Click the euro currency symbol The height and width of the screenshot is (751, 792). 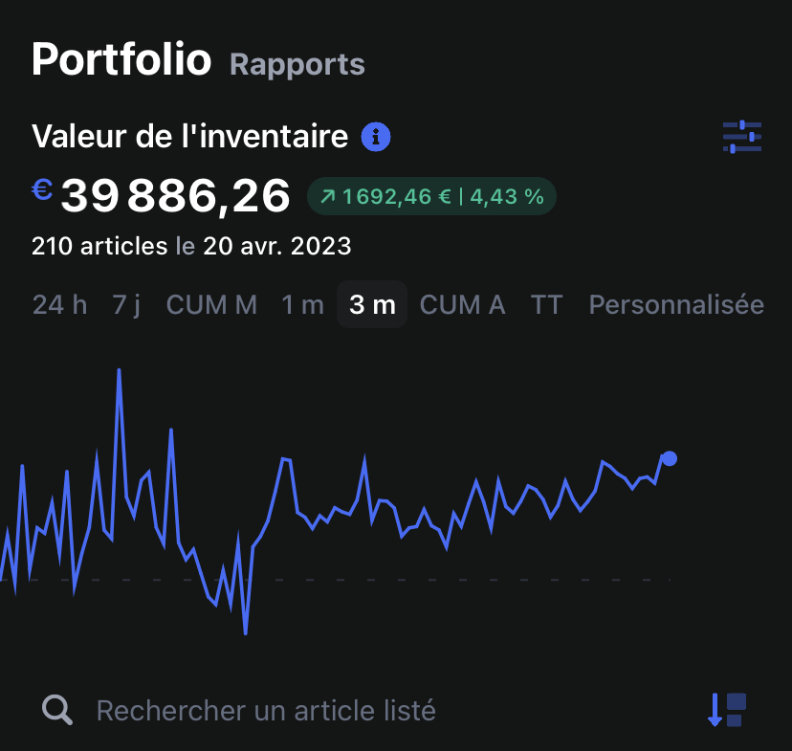[42, 189]
